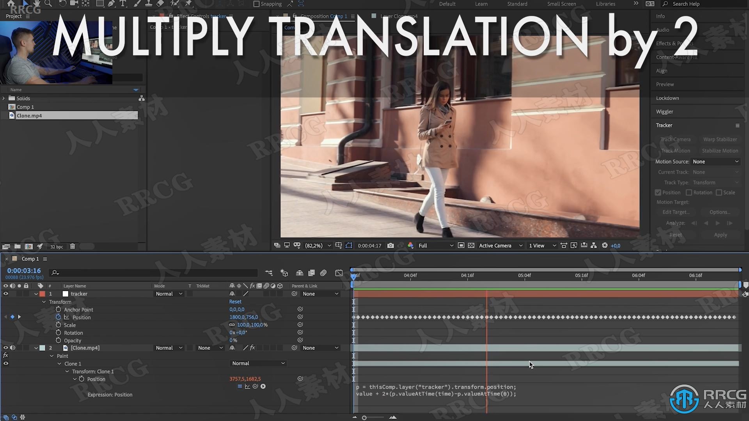Open the 1 View layout dropdown
749x421 pixels.
tap(542, 246)
